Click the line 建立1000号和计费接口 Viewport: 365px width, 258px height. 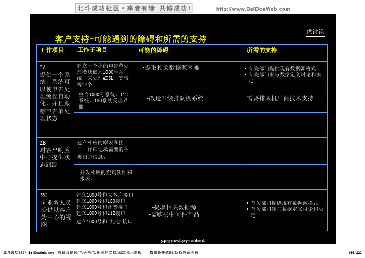click(102, 207)
